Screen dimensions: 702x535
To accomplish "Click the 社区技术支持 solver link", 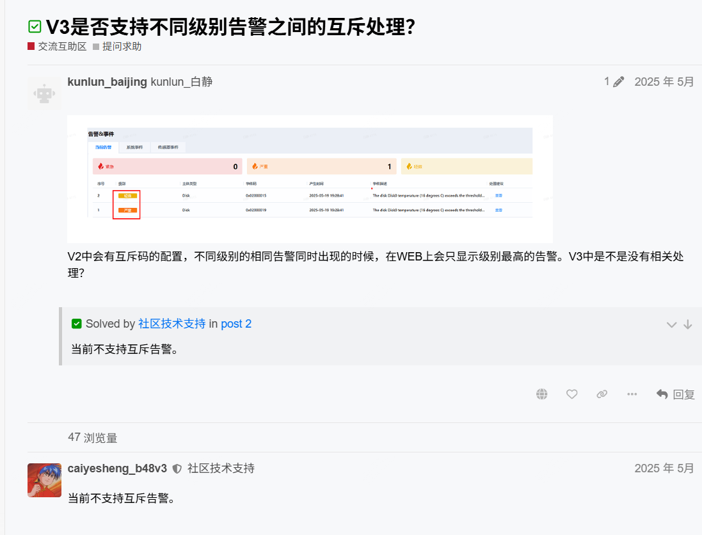I will click(172, 324).
